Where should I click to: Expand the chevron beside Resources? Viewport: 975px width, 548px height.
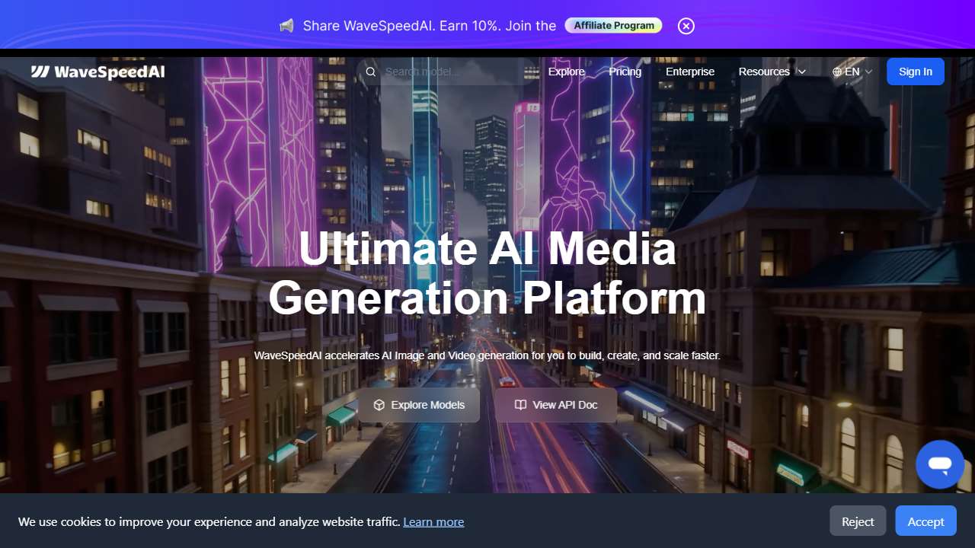(801, 72)
